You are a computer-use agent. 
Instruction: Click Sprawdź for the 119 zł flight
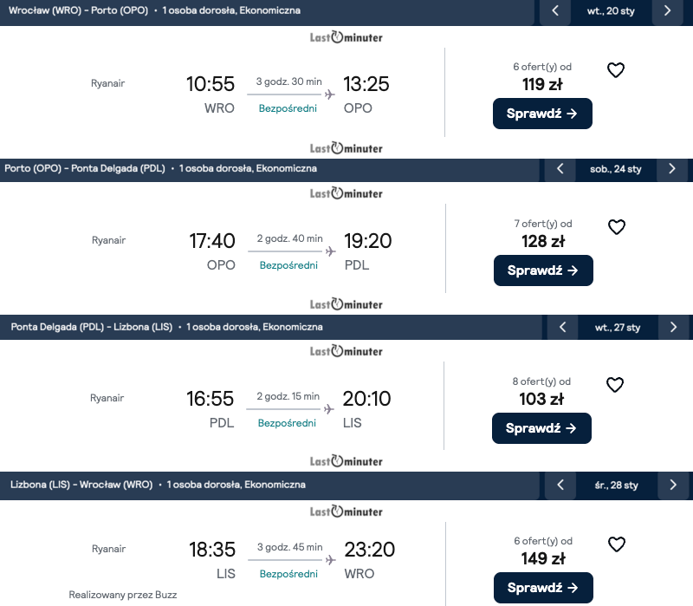(x=542, y=114)
